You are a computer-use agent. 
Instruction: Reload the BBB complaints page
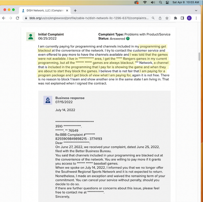click(x=17, y=18)
